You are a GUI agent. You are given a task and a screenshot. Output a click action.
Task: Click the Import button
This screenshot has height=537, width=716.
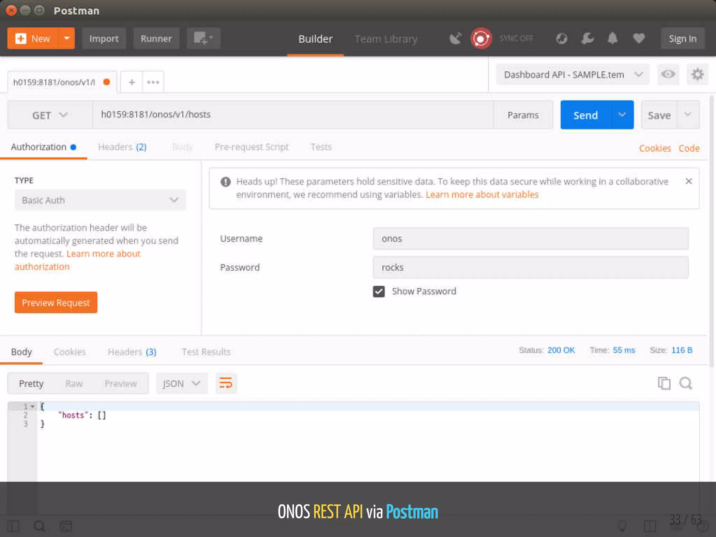(x=104, y=38)
